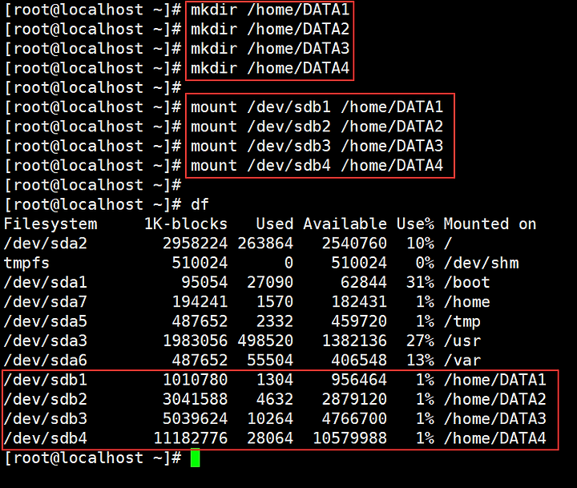Click the /home/DATA2 mount point in df output

[x=495, y=400]
